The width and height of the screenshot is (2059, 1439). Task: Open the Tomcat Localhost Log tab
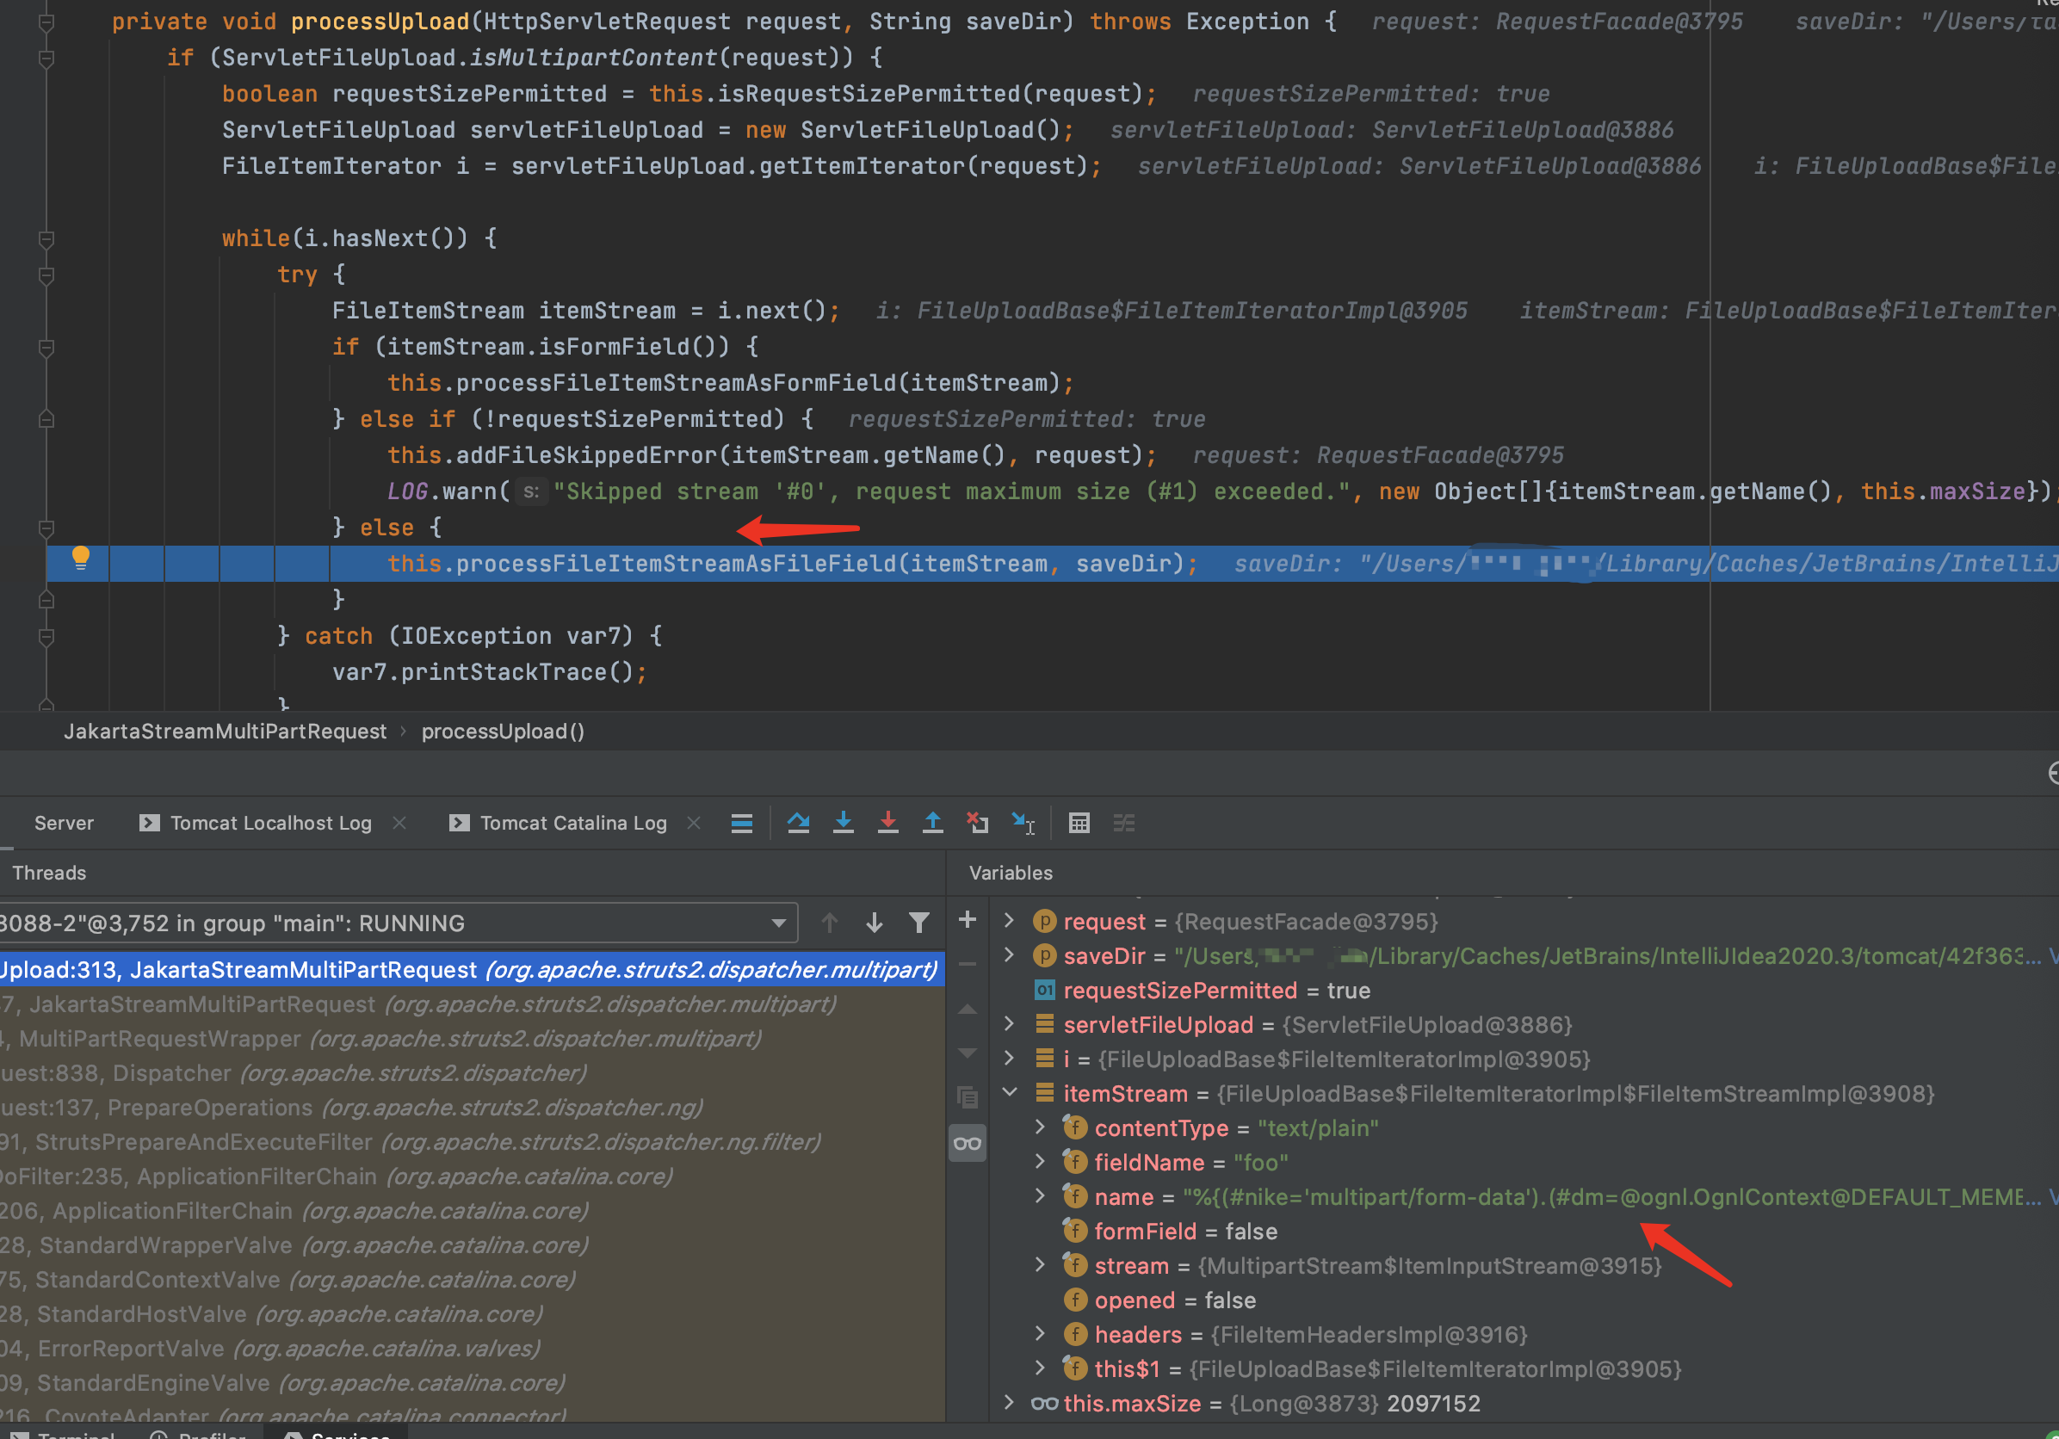(271, 823)
